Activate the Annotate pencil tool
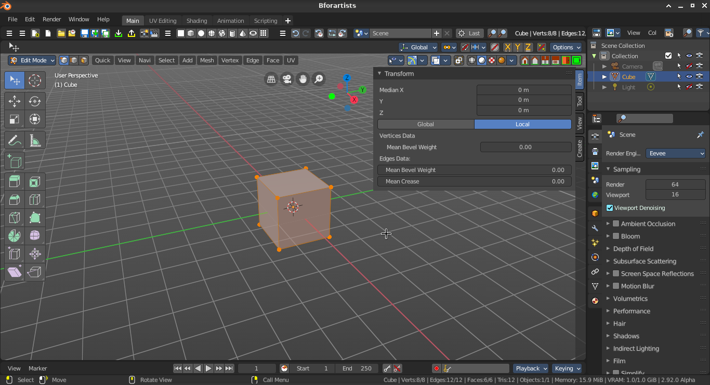The height and width of the screenshot is (385, 710). [15, 140]
